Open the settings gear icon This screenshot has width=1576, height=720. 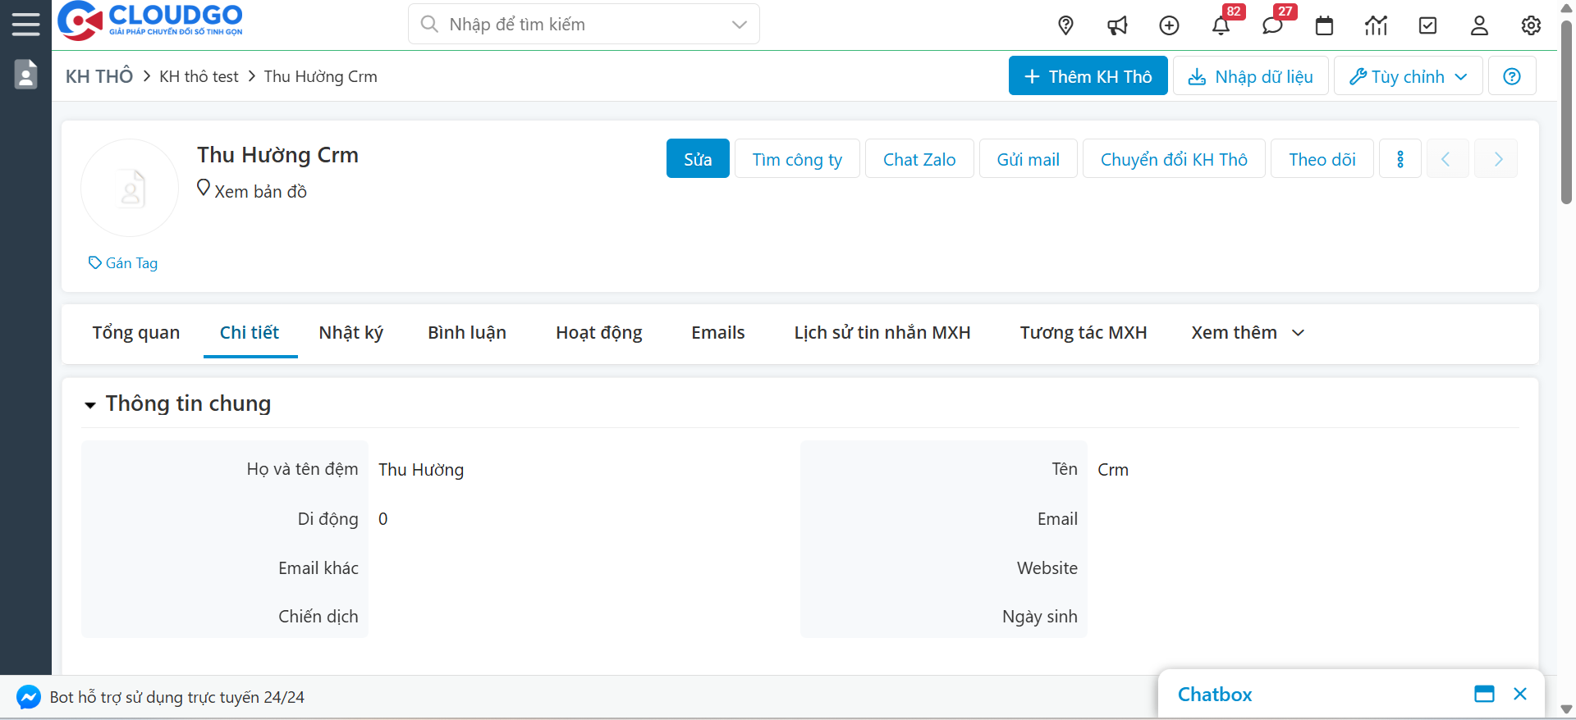pos(1531,25)
